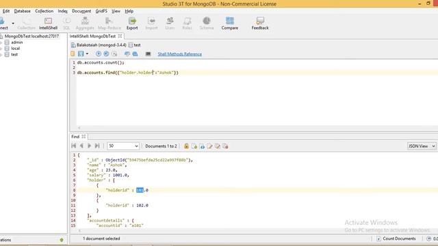Expand the admin database node

1,42
